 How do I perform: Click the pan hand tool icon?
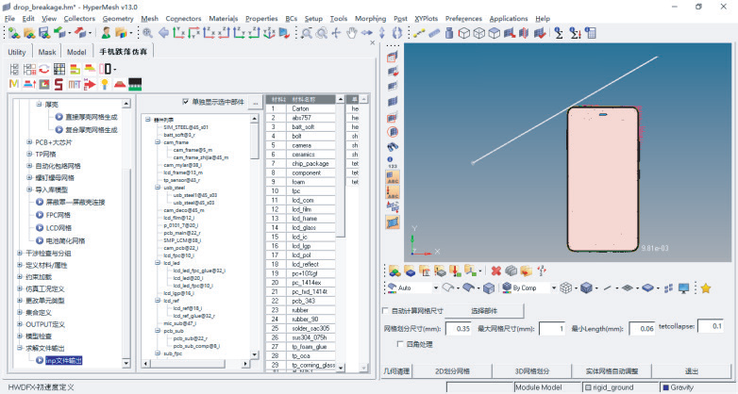352,33
